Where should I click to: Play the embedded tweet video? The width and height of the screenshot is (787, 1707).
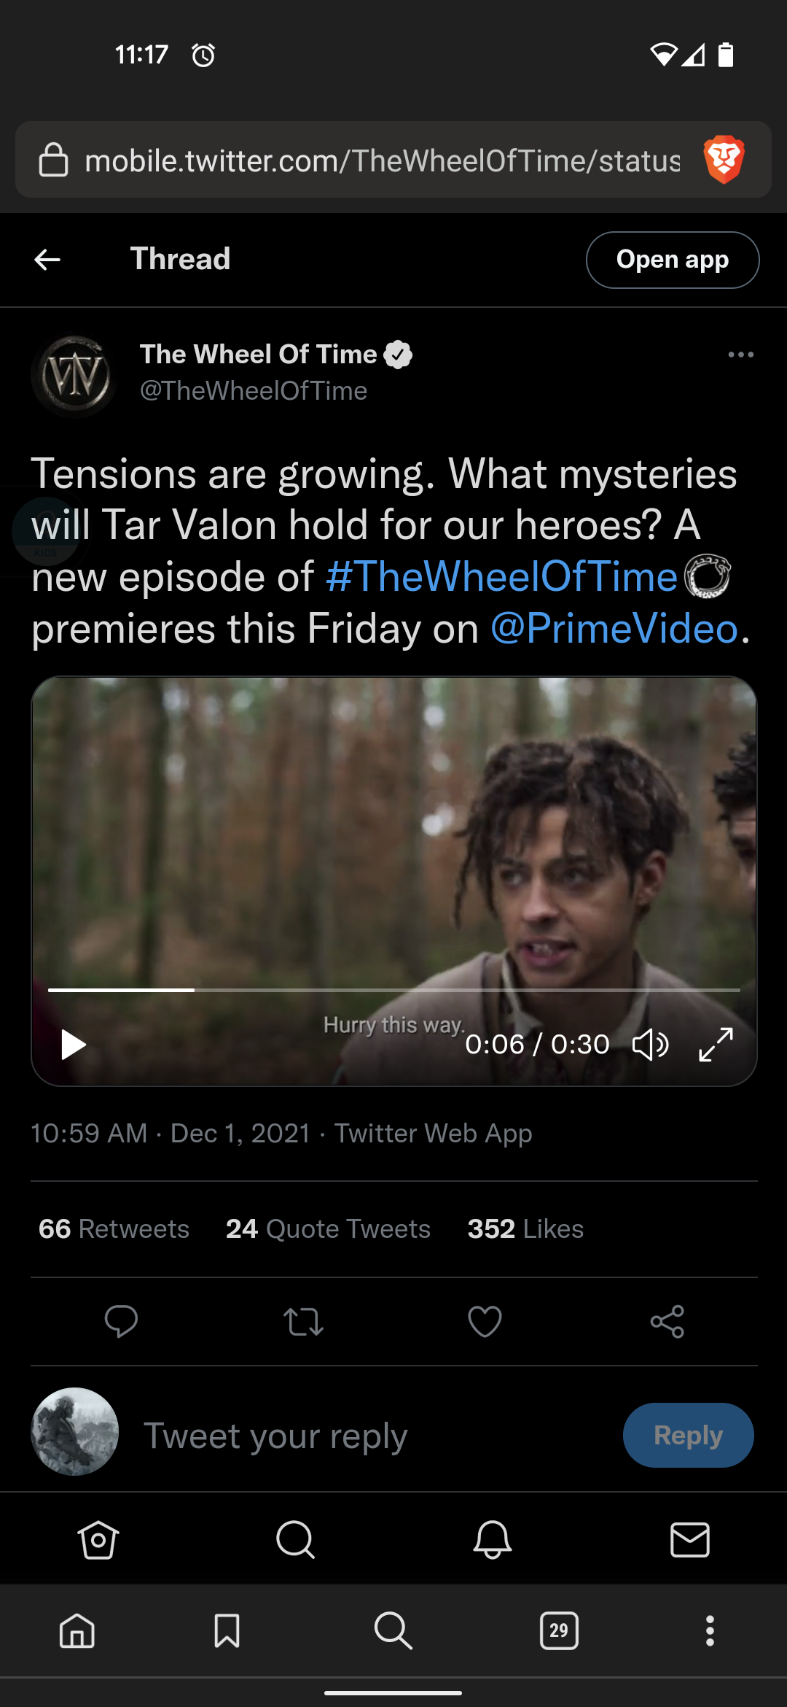73,1045
